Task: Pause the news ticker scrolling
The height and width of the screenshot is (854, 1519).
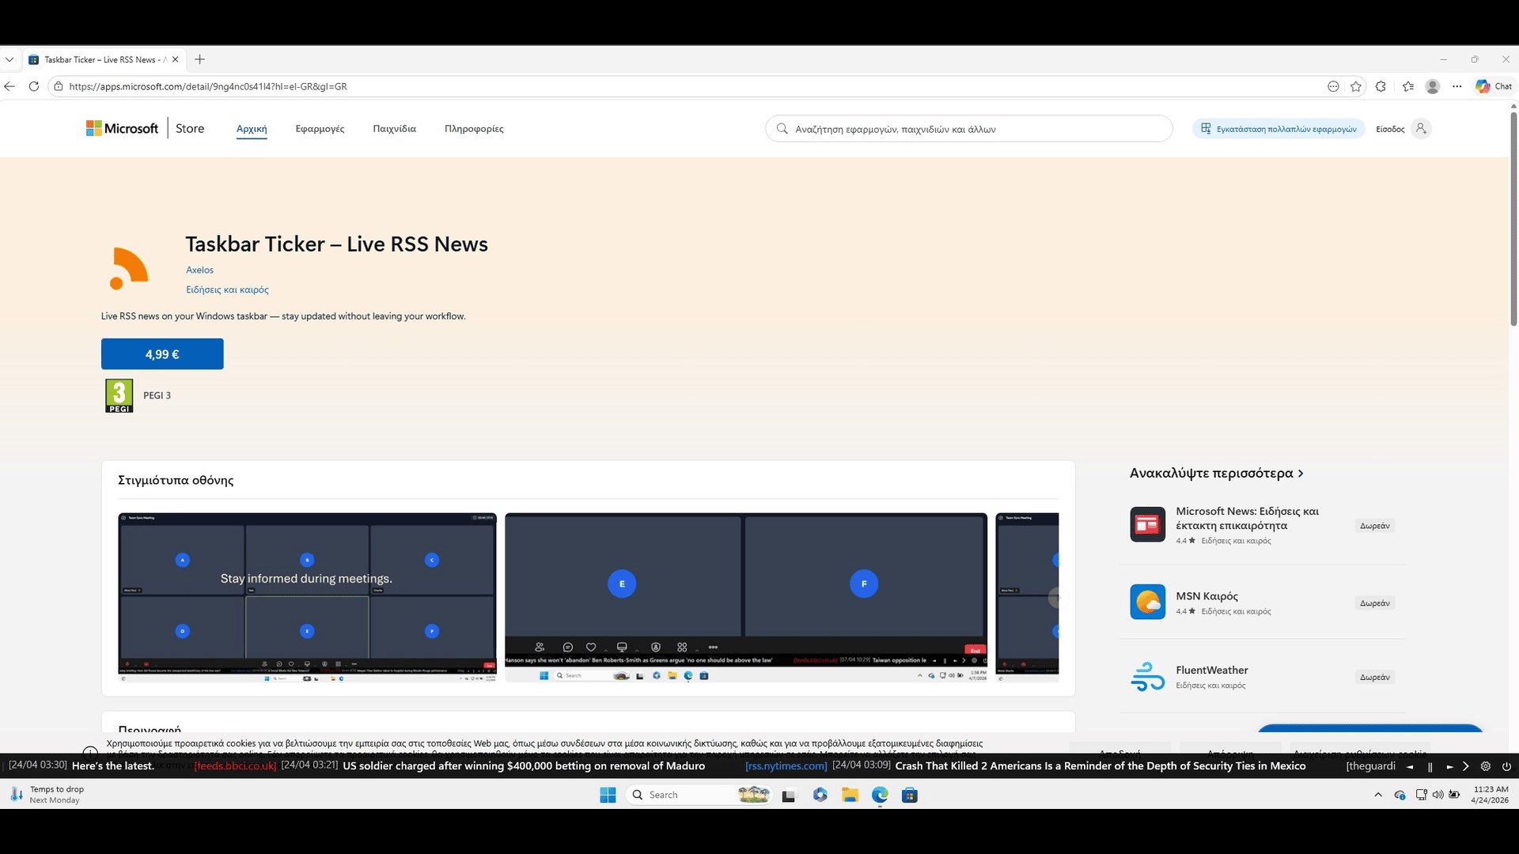Action: click(1430, 766)
